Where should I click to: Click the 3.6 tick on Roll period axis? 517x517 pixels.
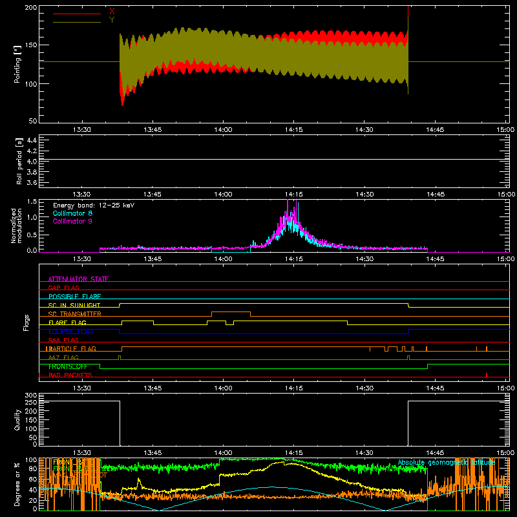click(32, 183)
